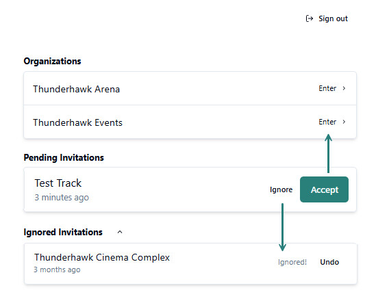Undo ignoring Thunderhawk Cinema Complex
Viewport: 389px width, 290px height.
329,262
